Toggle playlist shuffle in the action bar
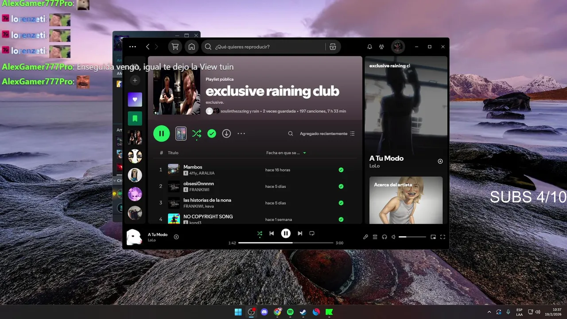 click(x=197, y=133)
